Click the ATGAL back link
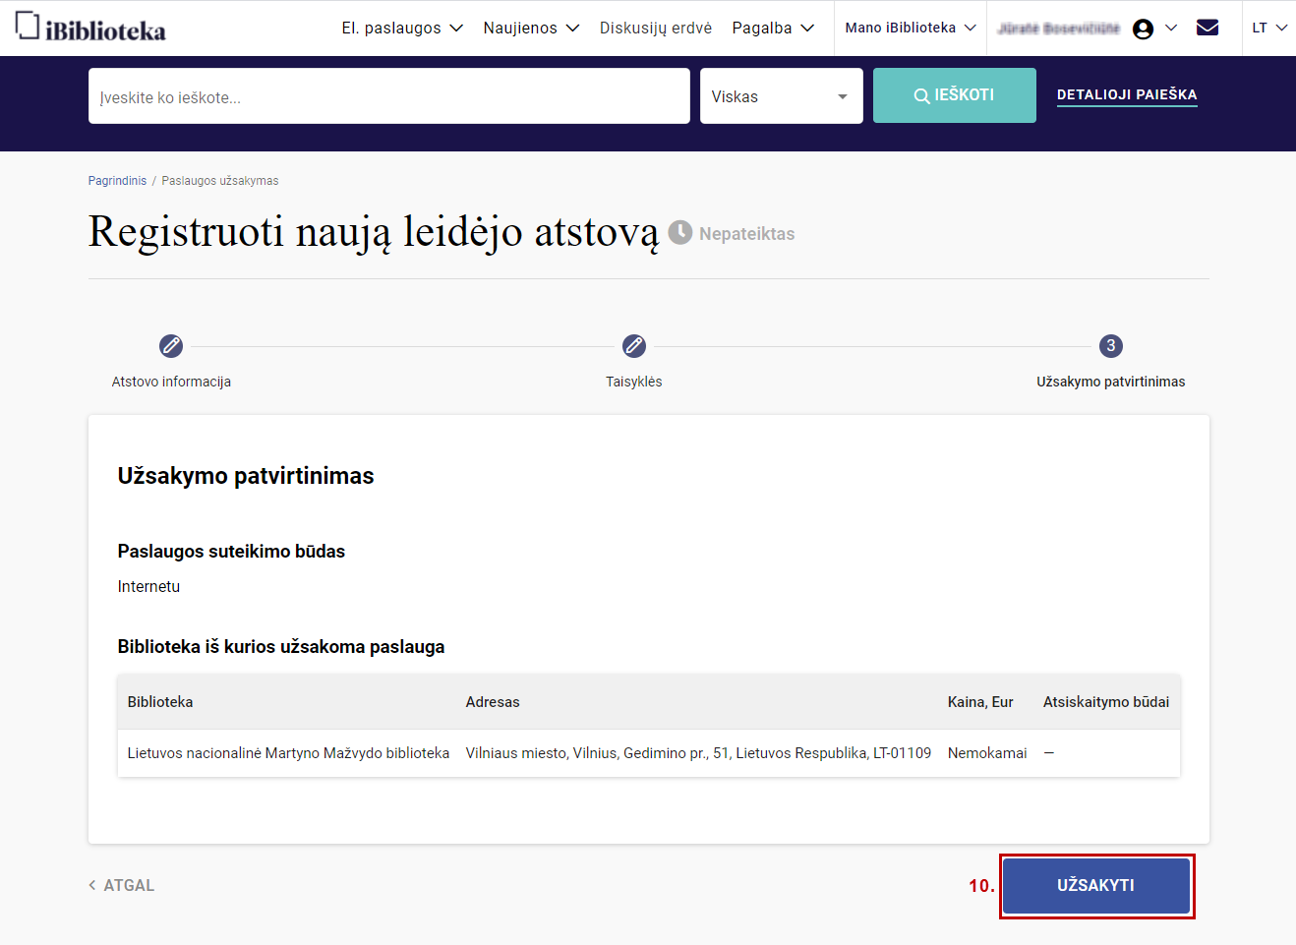1296x945 pixels. point(122,885)
